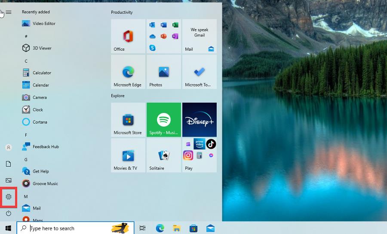Open the Documents folder shortcut

pyautogui.click(x=9, y=164)
